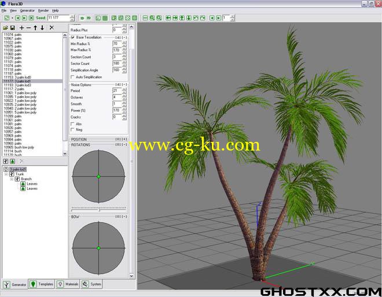Delete plant with the X icon
The height and width of the screenshot is (297, 382).
point(52,28)
